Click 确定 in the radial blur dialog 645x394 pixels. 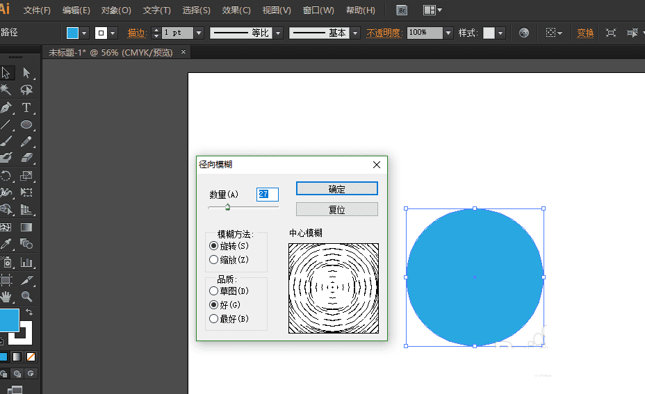pyautogui.click(x=337, y=189)
